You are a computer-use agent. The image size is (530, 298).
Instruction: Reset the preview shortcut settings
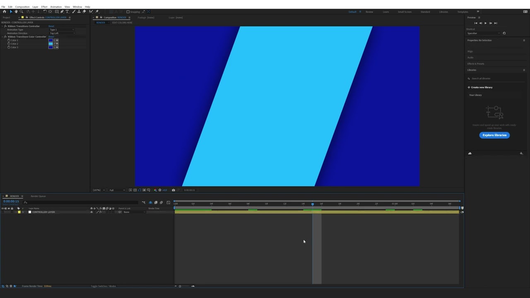tap(504, 33)
